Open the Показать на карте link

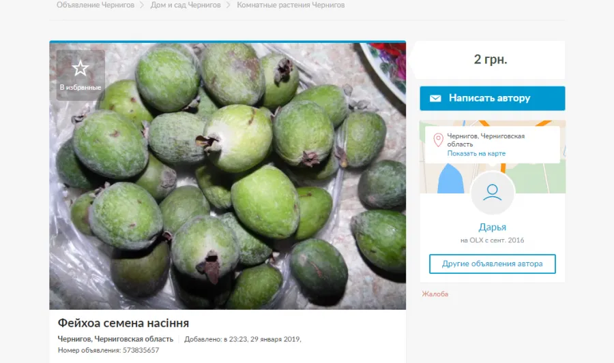point(476,153)
